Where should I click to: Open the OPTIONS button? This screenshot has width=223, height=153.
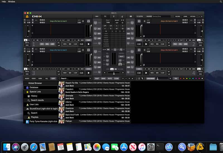[x=193, y=16]
